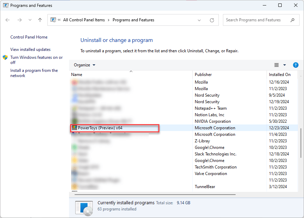The width and height of the screenshot is (304, 218).
Task: Open Control Panel Home link
Action: point(29,37)
